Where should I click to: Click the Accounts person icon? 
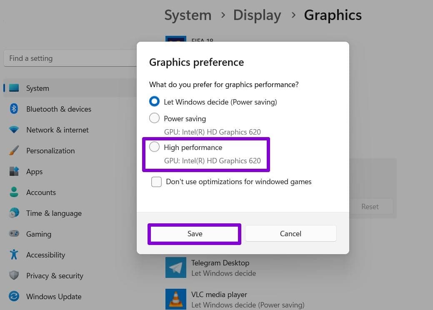click(x=14, y=192)
